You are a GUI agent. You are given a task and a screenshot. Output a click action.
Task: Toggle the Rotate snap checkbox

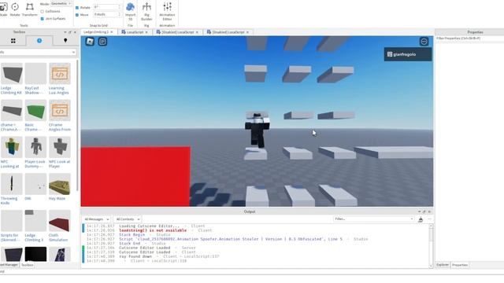pos(77,7)
